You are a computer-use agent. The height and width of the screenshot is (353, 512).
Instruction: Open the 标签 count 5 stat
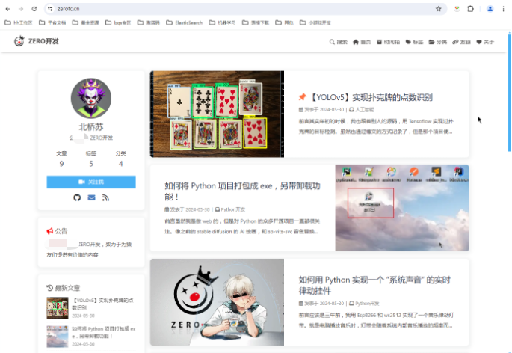(91, 159)
